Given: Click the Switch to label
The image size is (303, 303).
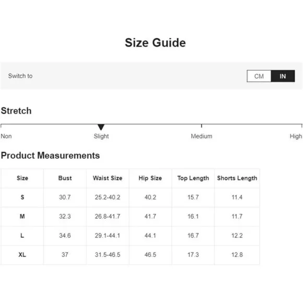Looking at the screenshot, I should (x=20, y=76).
